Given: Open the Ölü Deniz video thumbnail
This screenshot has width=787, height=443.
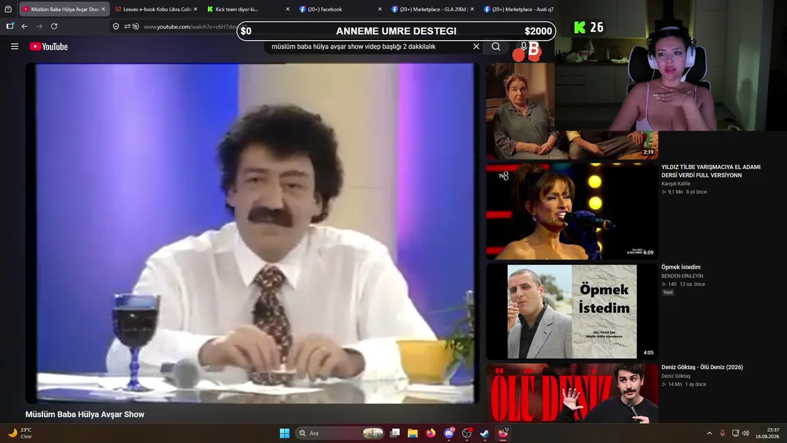Looking at the screenshot, I should 572,393.
